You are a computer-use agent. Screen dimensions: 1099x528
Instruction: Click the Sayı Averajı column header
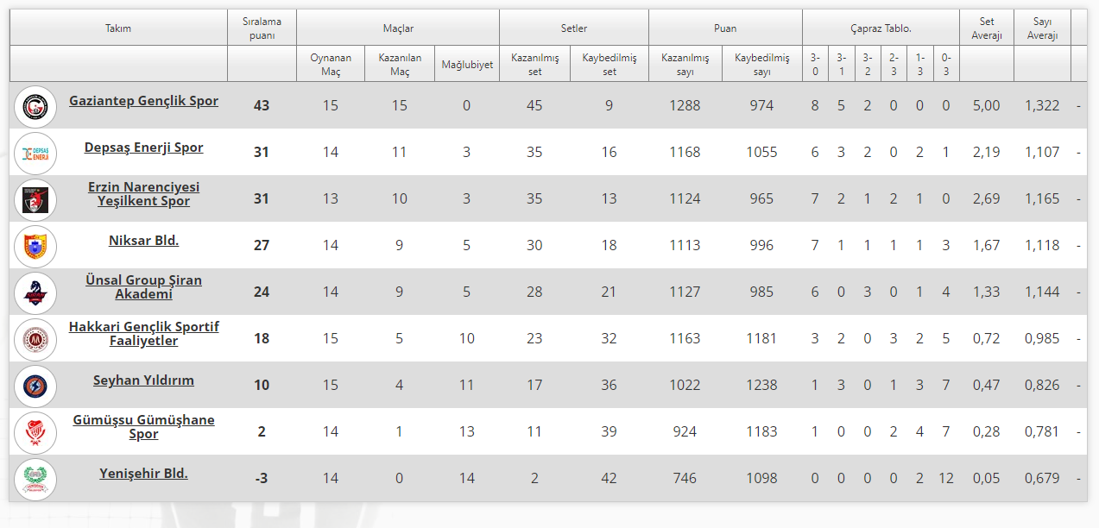coord(1041,28)
